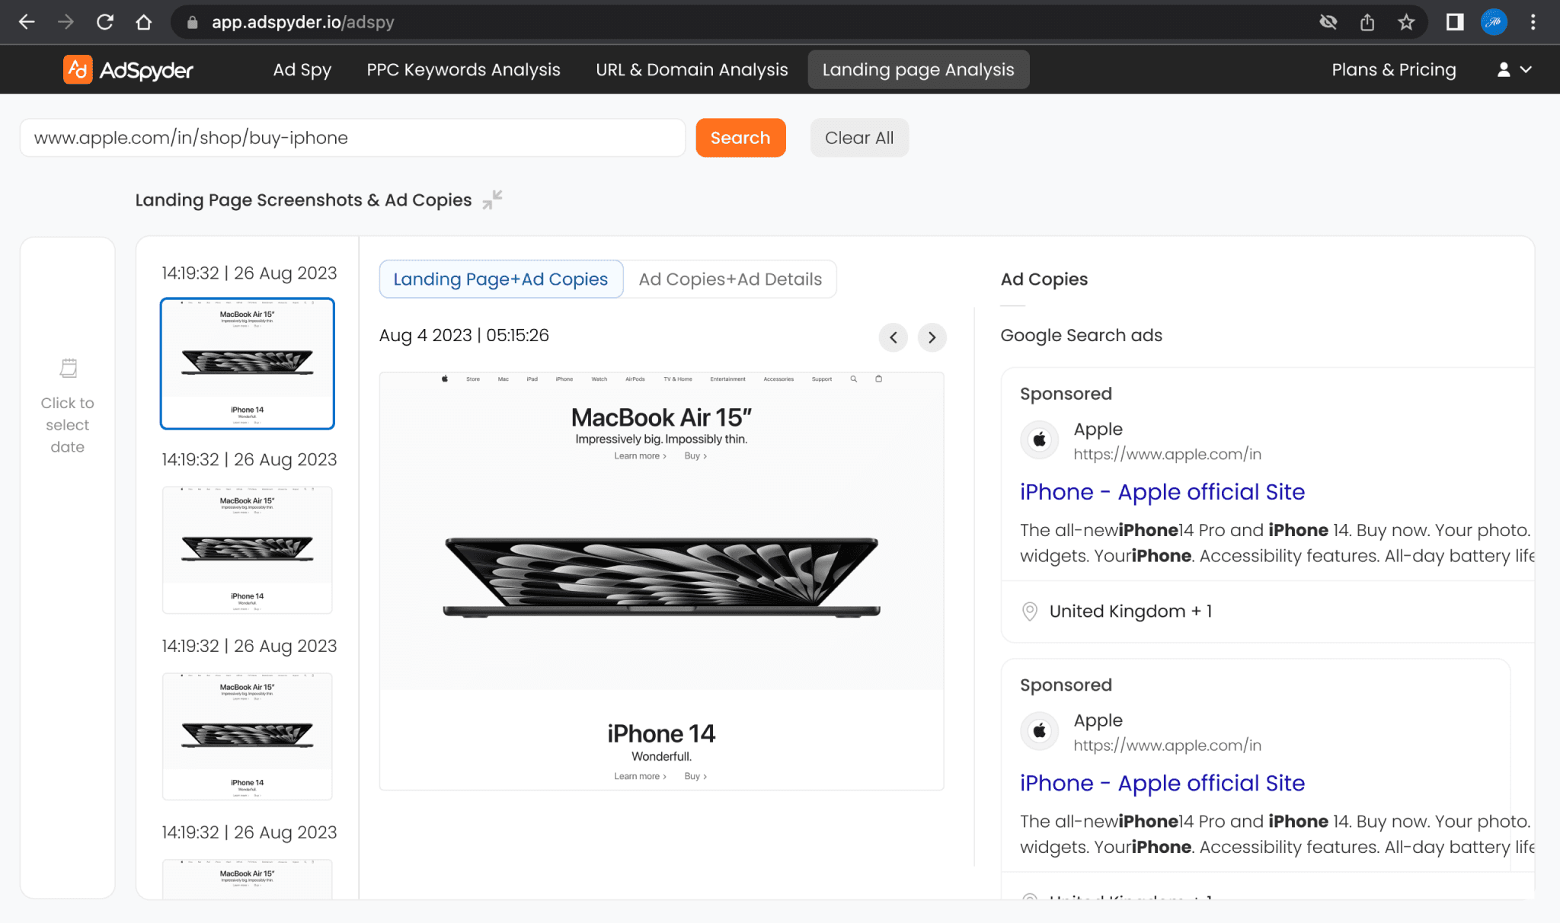Image resolution: width=1560 pixels, height=923 pixels.
Task: Click the browser address bar
Action: pos(746,22)
